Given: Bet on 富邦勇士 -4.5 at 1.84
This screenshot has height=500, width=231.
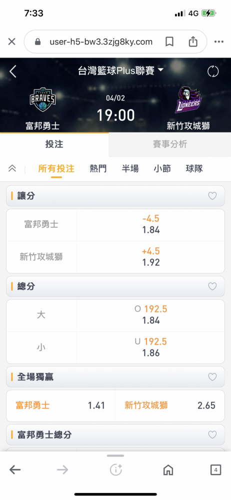Looking at the screenshot, I should 150,224.
